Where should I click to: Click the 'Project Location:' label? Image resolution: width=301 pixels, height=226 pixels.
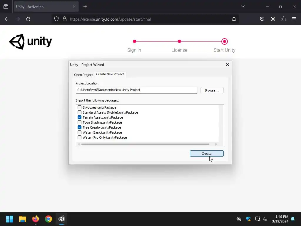click(x=87, y=83)
